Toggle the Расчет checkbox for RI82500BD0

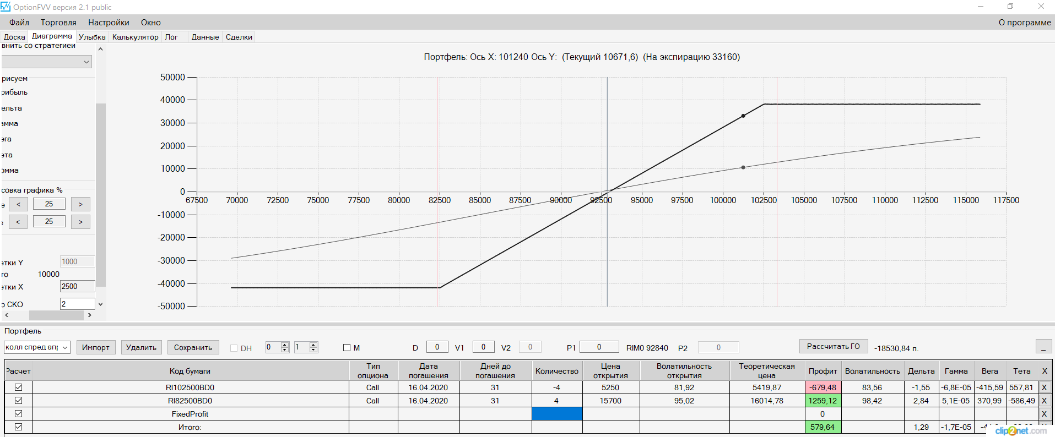click(x=18, y=401)
